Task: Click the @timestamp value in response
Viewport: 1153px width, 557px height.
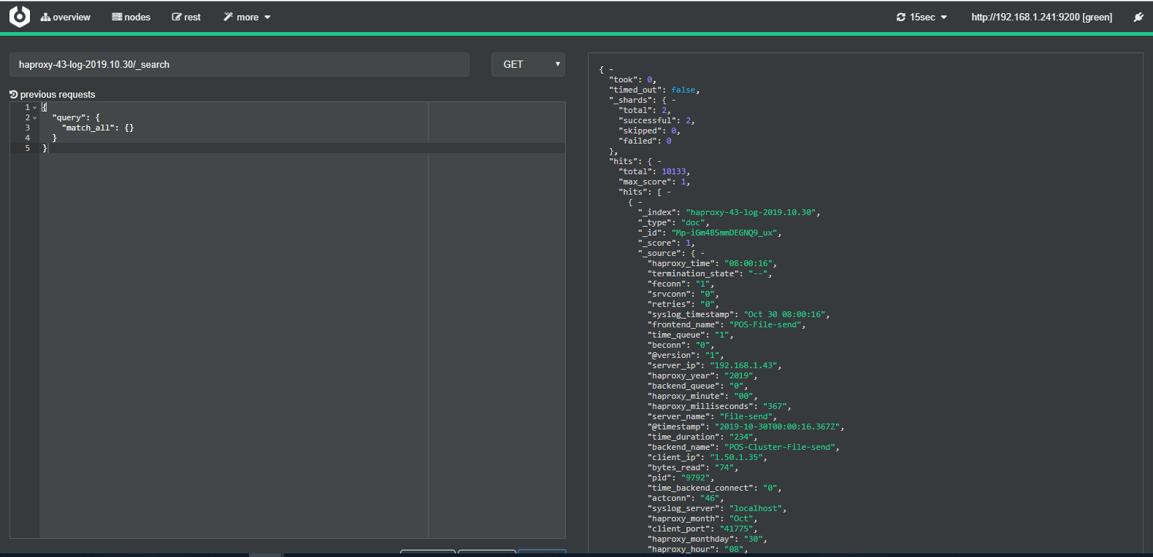Action: tap(777, 427)
